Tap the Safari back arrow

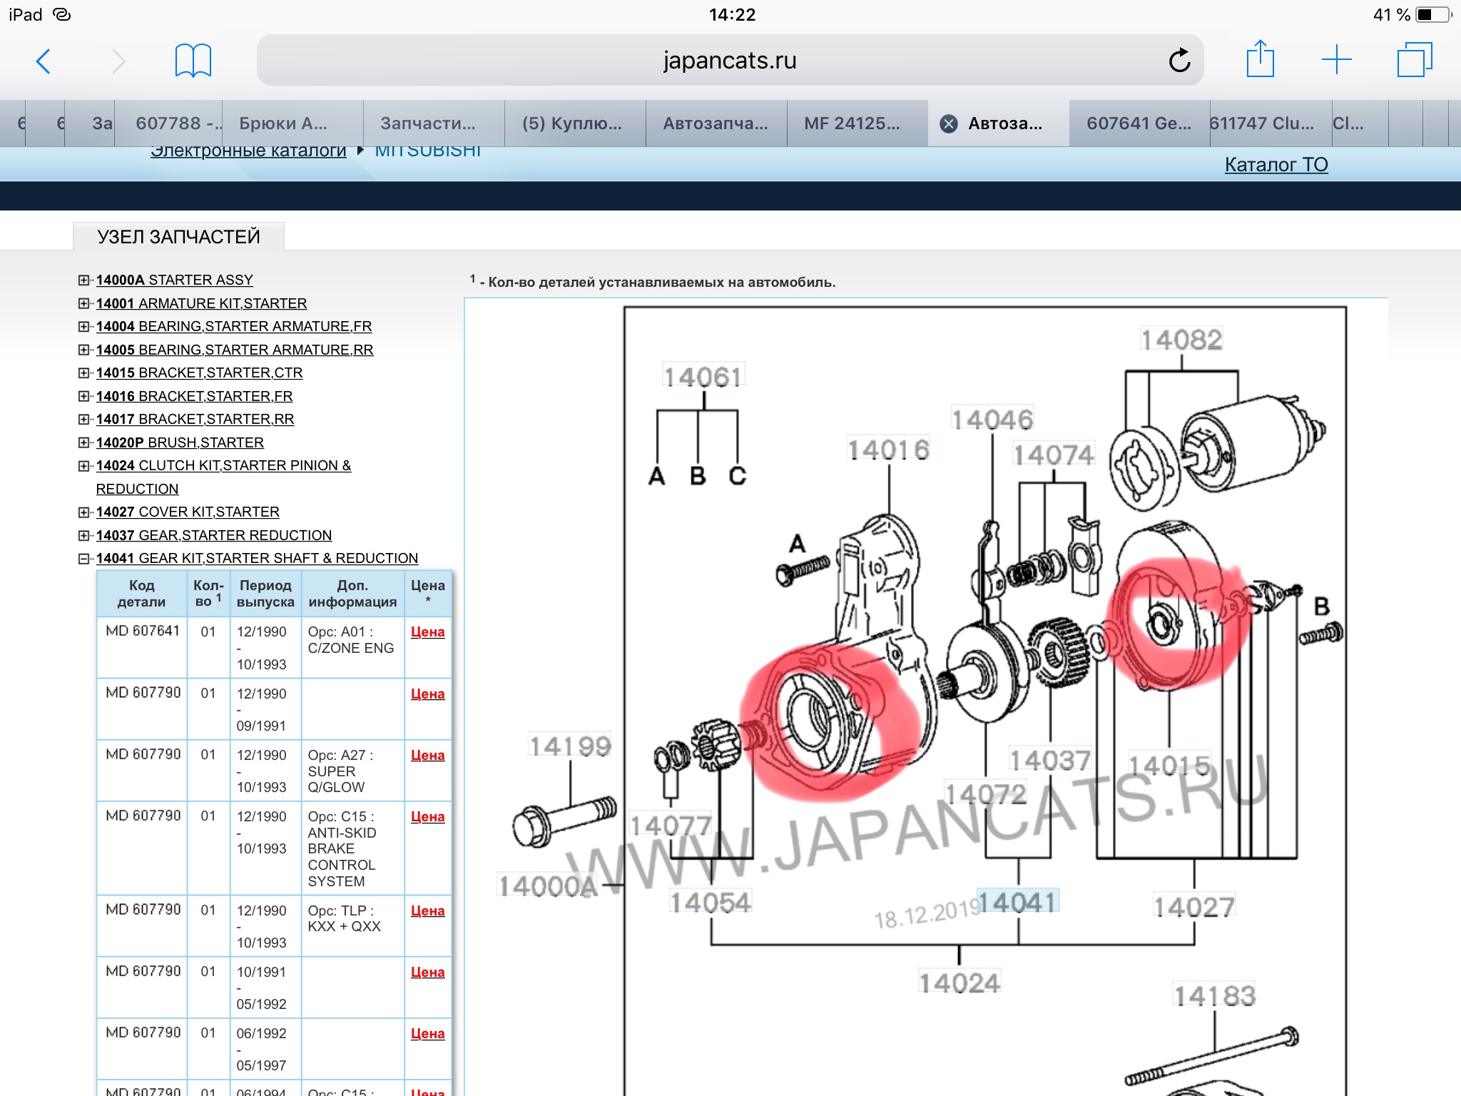tap(44, 61)
